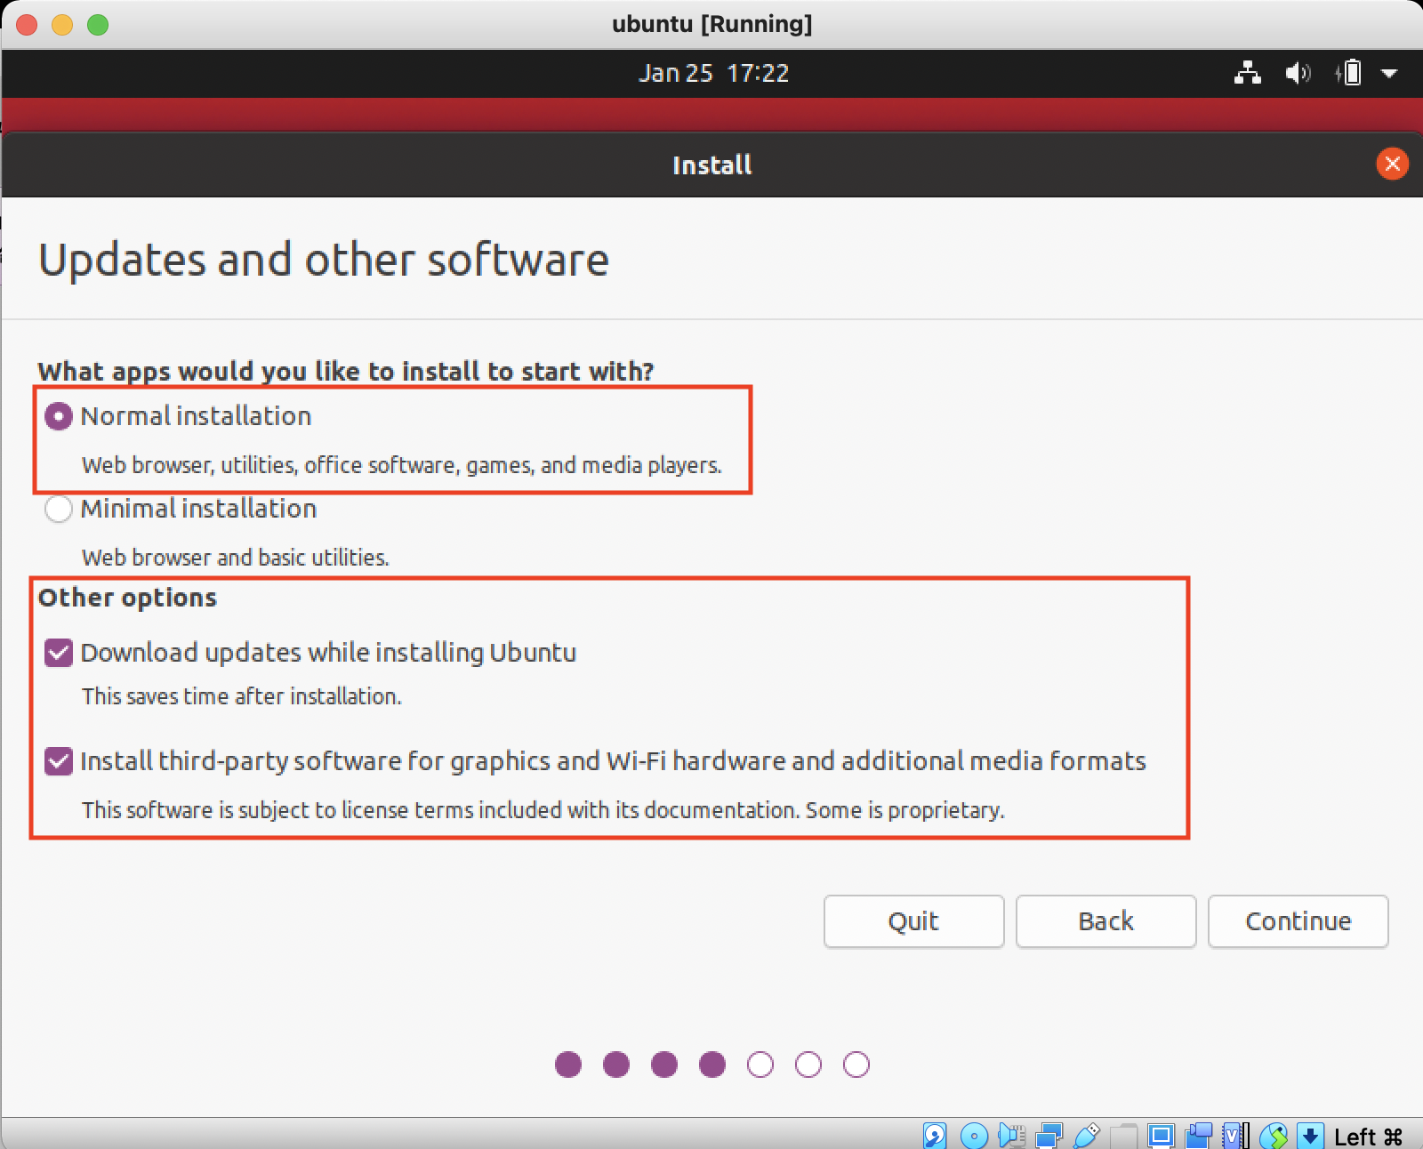The width and height of the screenshot is (1423, 1149).
Task: Click the Back button
Action: click(1105, 921)
